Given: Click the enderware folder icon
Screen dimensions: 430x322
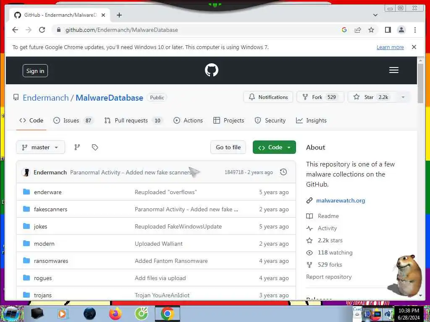Looking at the screenshot, I should pyautogui.click(x=26, y=192).
